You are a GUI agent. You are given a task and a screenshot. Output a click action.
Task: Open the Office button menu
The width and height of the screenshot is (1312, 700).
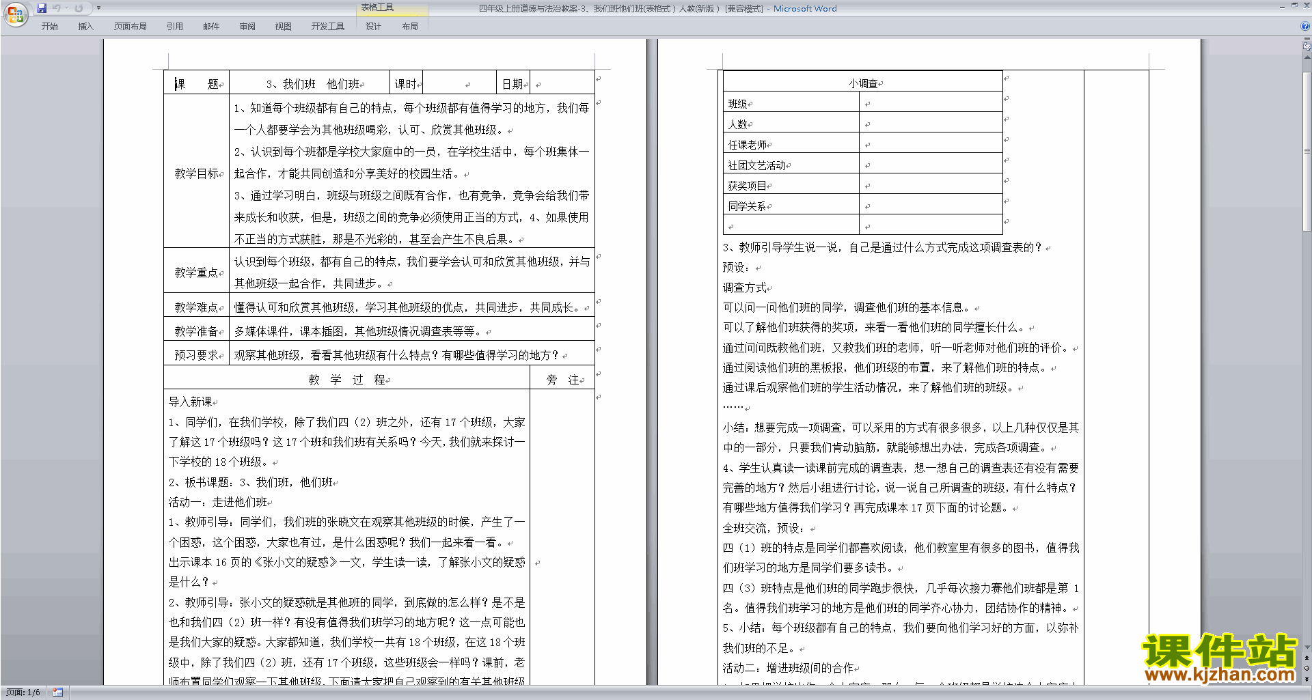tap(15, 14)
